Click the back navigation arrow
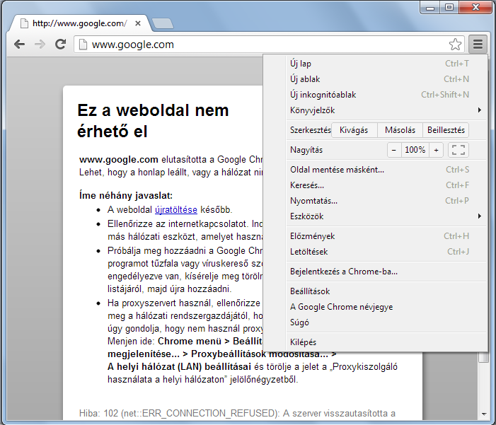 tap(20, 45)
